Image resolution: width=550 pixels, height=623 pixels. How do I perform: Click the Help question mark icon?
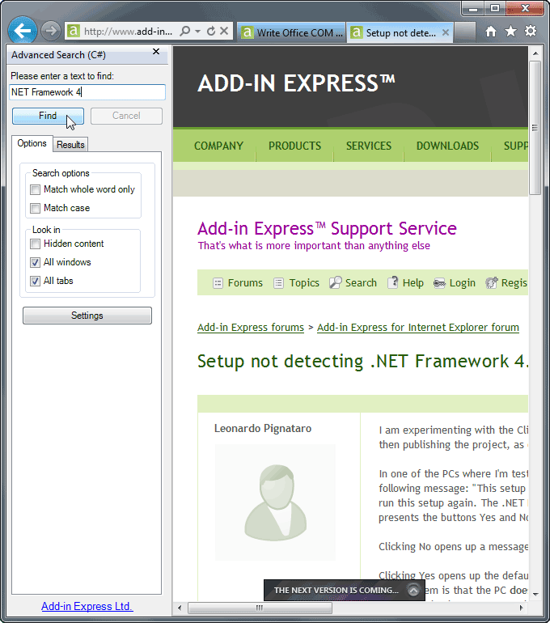click(x=393, y=282)
